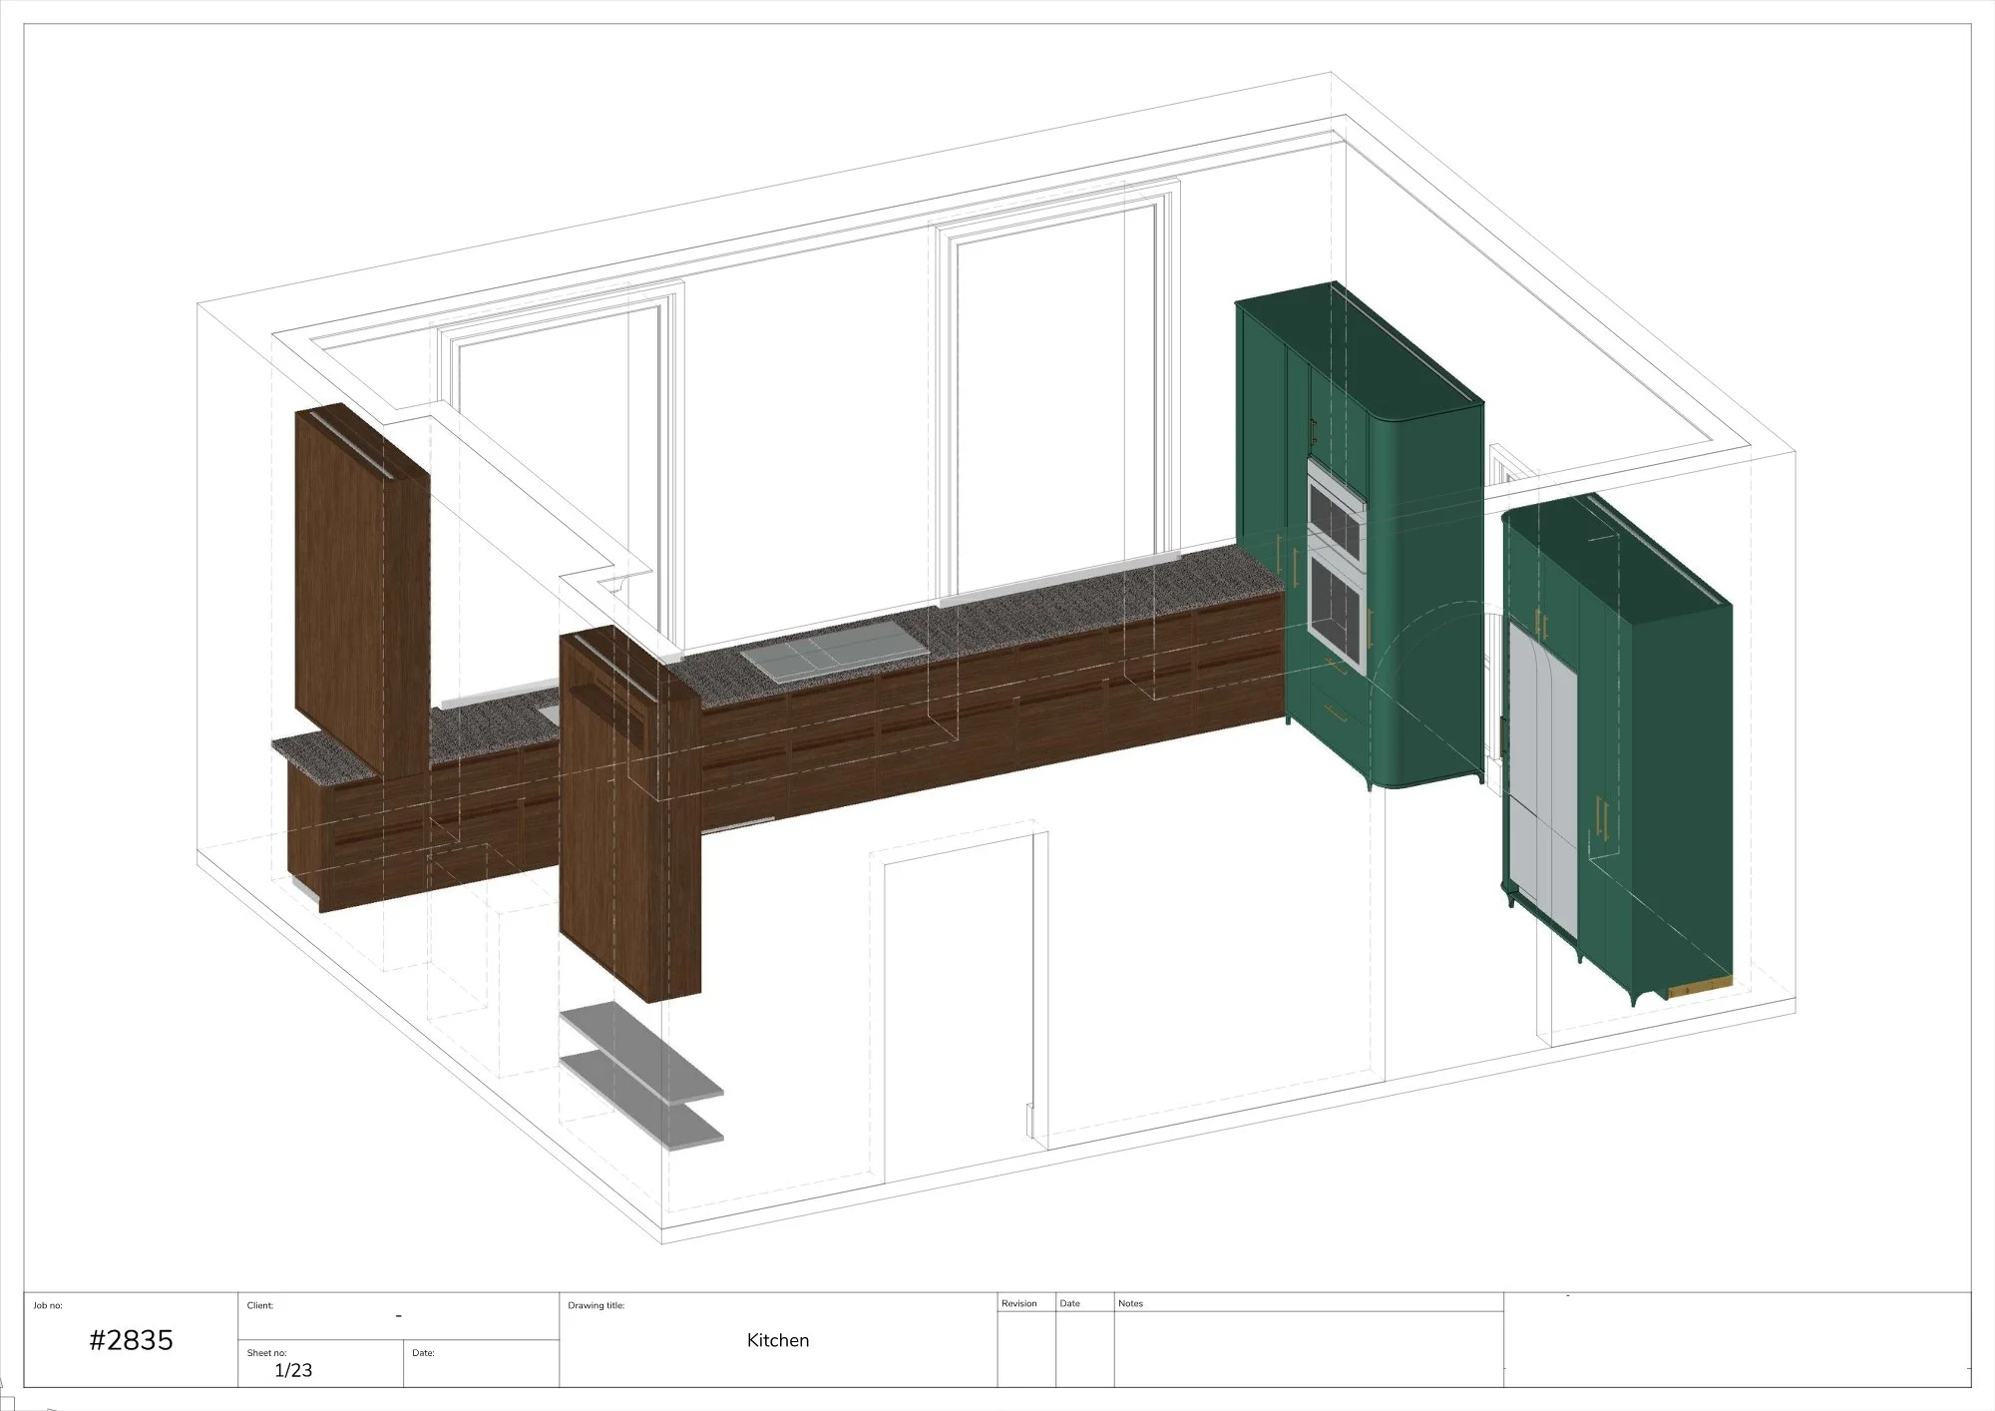Screen dimensions: 1995x1411
Task: Click the grey fridge freezer doors
Action: pyautogui.click(x=1541, y=768)
